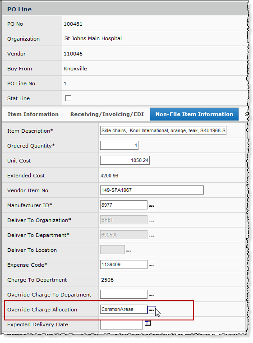
Task: Open lookup for Manufacturer ID field
Action: 152,206
